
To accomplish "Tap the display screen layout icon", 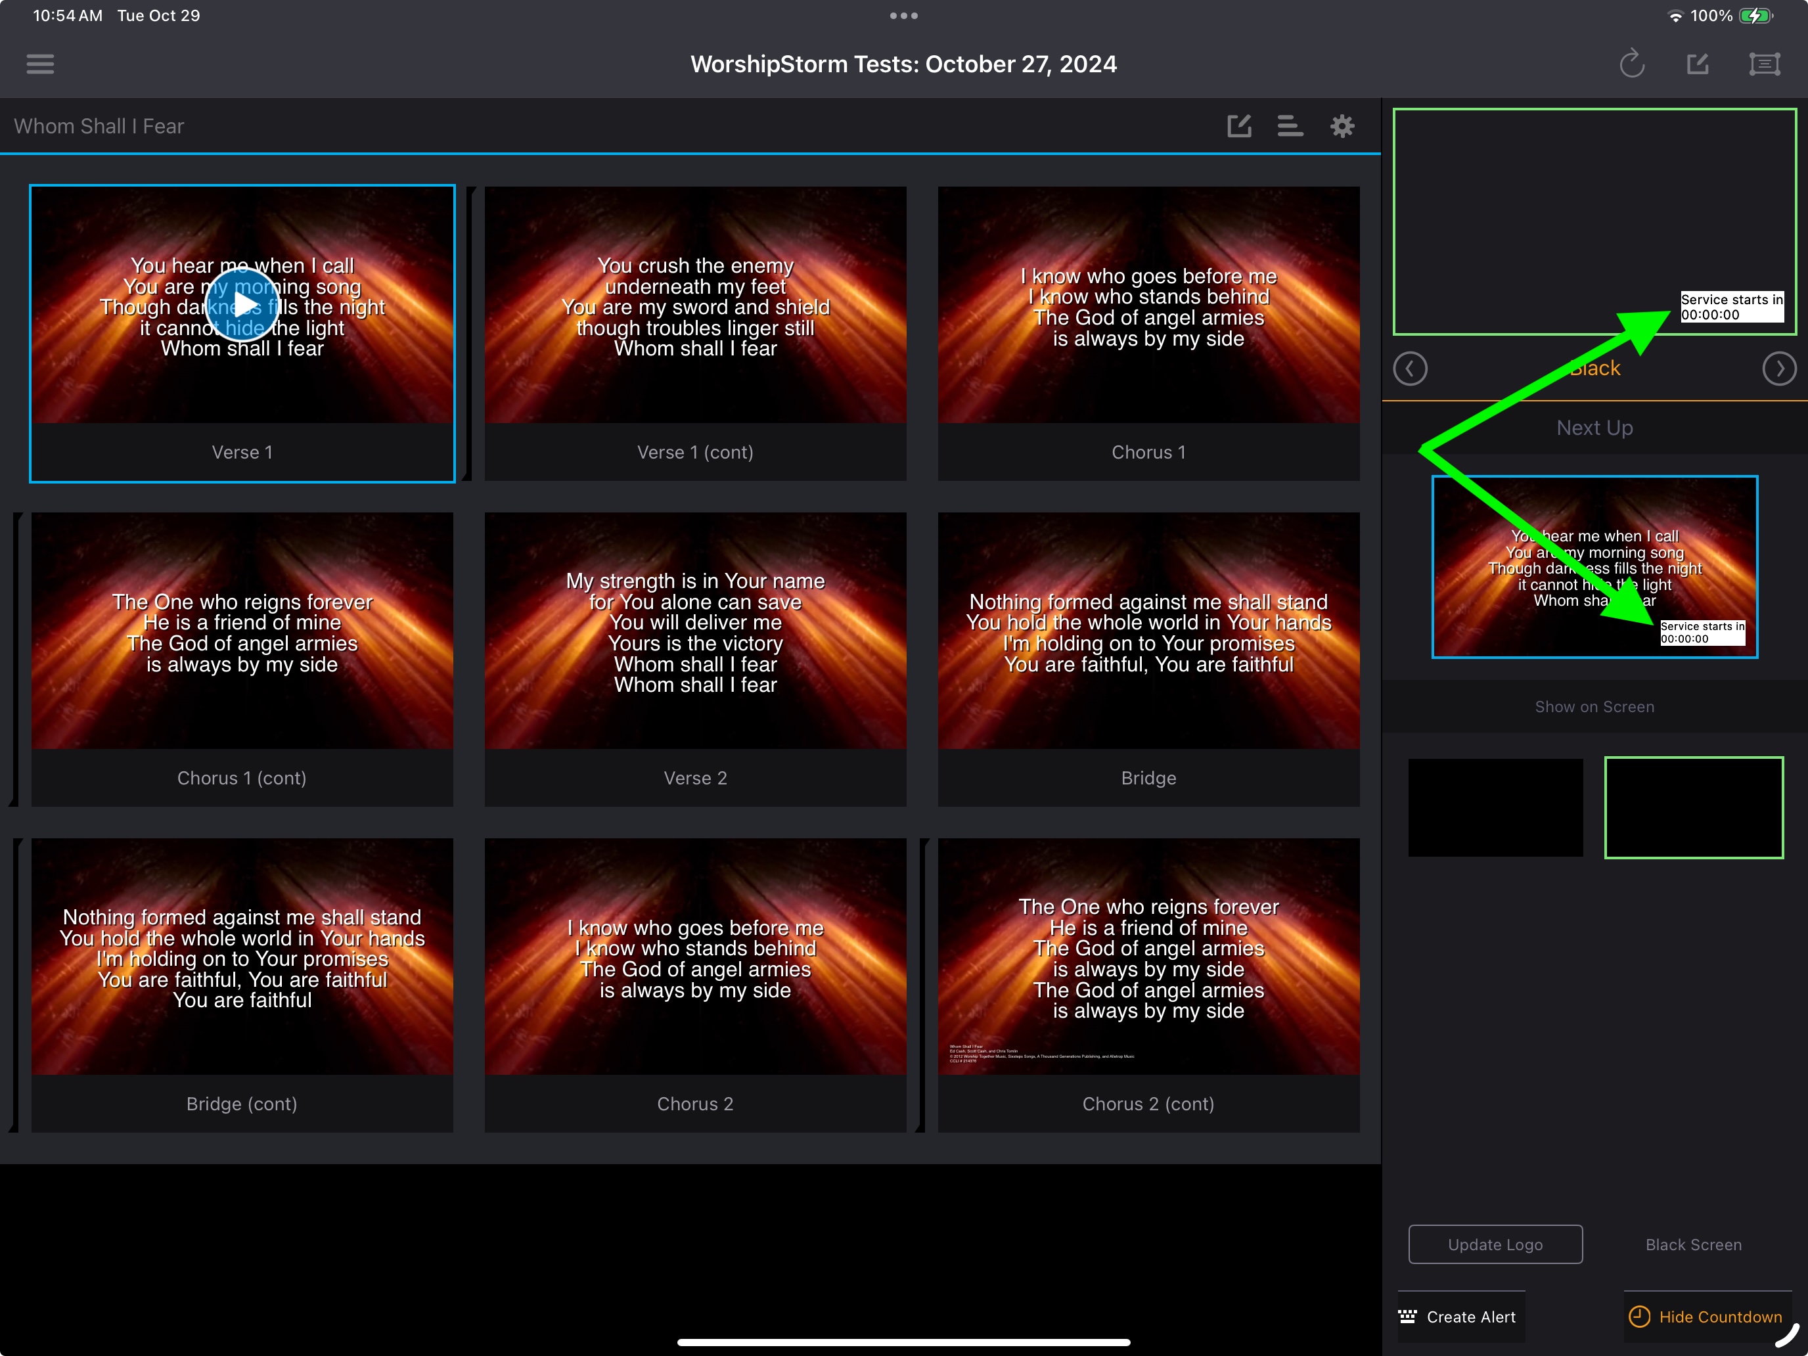I will (1764, 64).
